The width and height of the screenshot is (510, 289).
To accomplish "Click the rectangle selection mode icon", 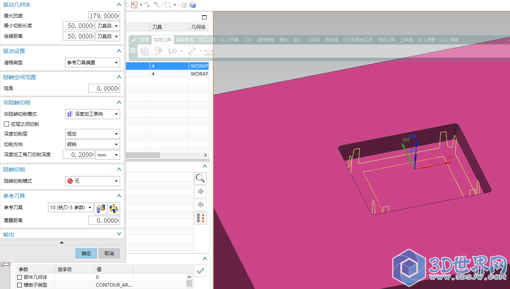I will (168, 5).
